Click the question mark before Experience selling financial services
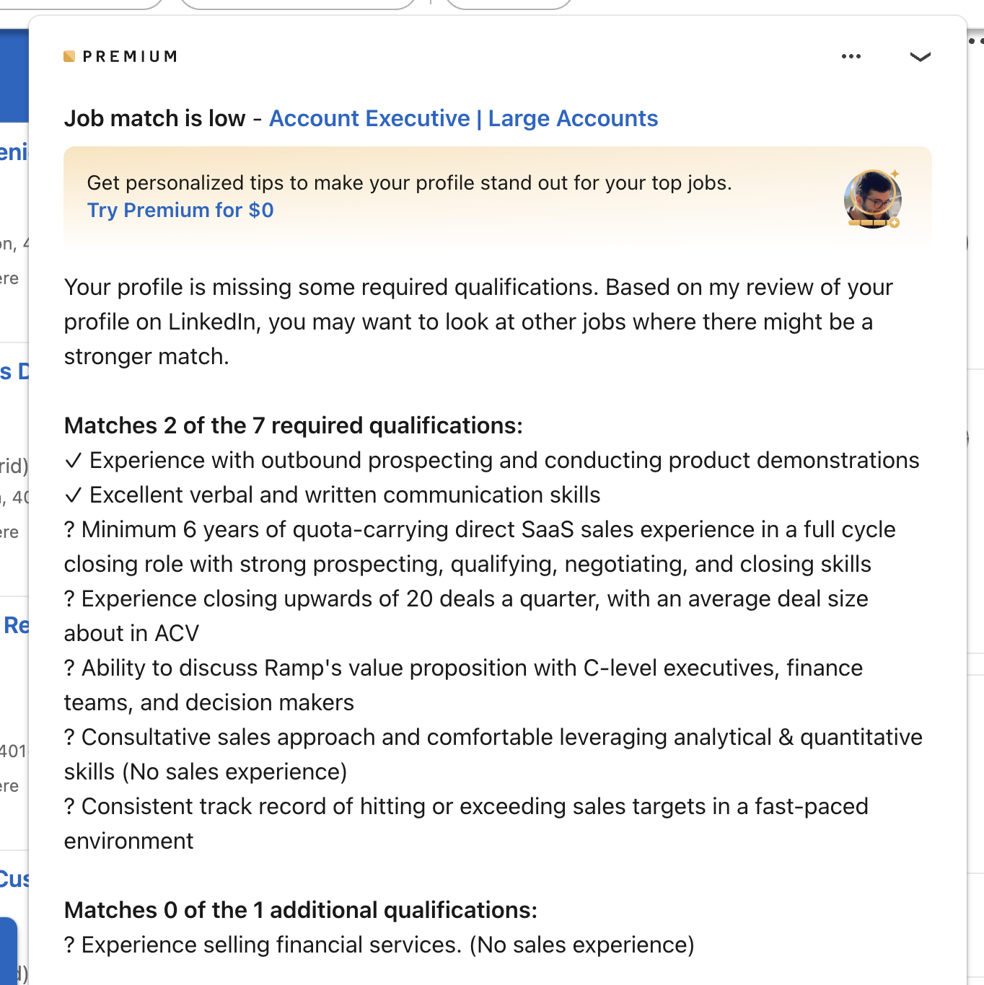The height and width of the screenshot is (985, 984). point(69,945)
